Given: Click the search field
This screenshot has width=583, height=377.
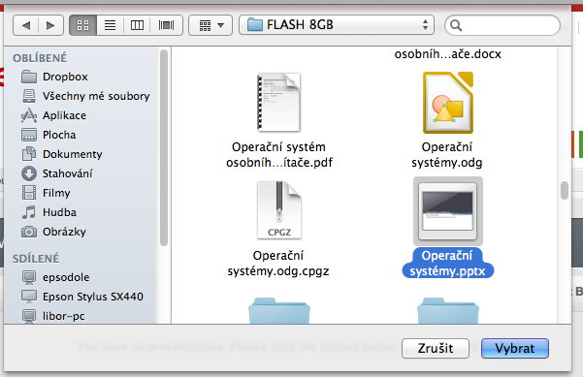Looking at the screenshot, I should point(502,25).
